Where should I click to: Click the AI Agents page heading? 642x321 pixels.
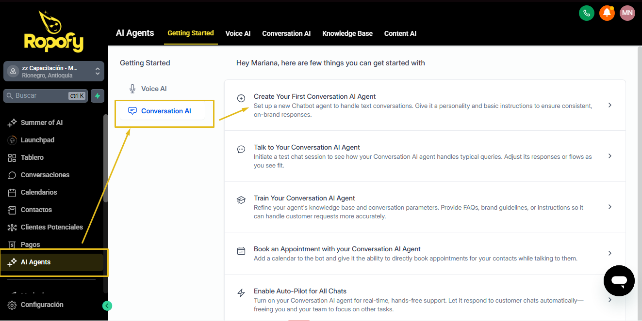pyautogui.click(x=135, y=33)
